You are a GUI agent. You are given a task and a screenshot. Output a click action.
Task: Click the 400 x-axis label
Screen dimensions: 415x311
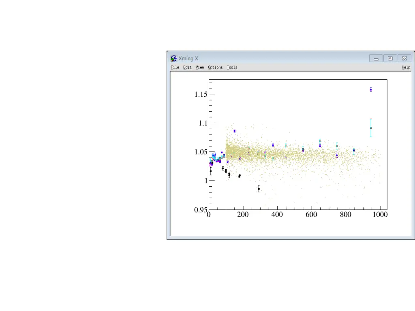[277, 215]
